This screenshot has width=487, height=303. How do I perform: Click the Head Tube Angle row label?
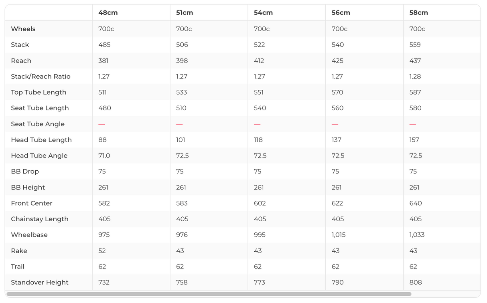tap(39, 156)
